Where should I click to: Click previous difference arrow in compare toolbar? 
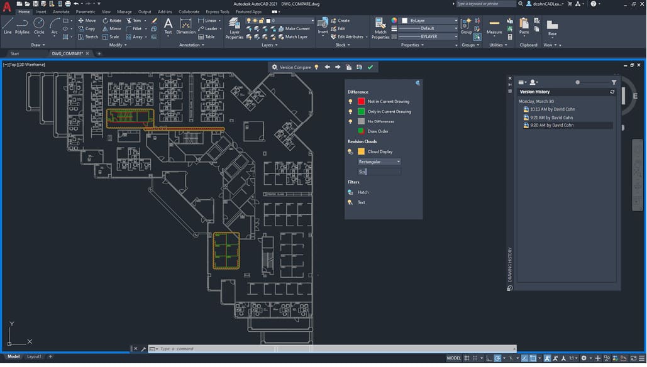point(326,67)
